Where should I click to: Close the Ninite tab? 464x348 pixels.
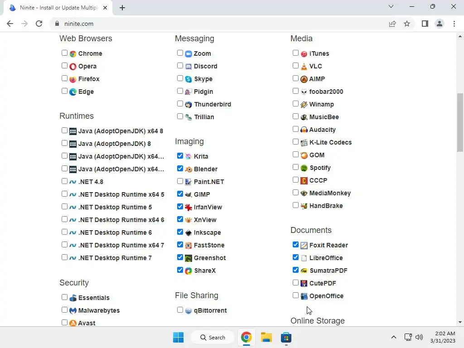pos(105,8)
